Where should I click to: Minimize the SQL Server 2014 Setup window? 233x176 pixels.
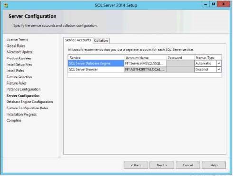(x=205, y=4)
